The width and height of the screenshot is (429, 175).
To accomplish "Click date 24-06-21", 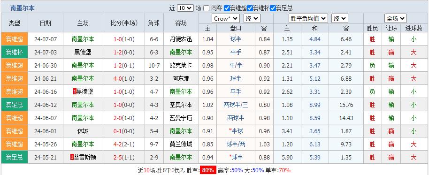I will 46,78.
